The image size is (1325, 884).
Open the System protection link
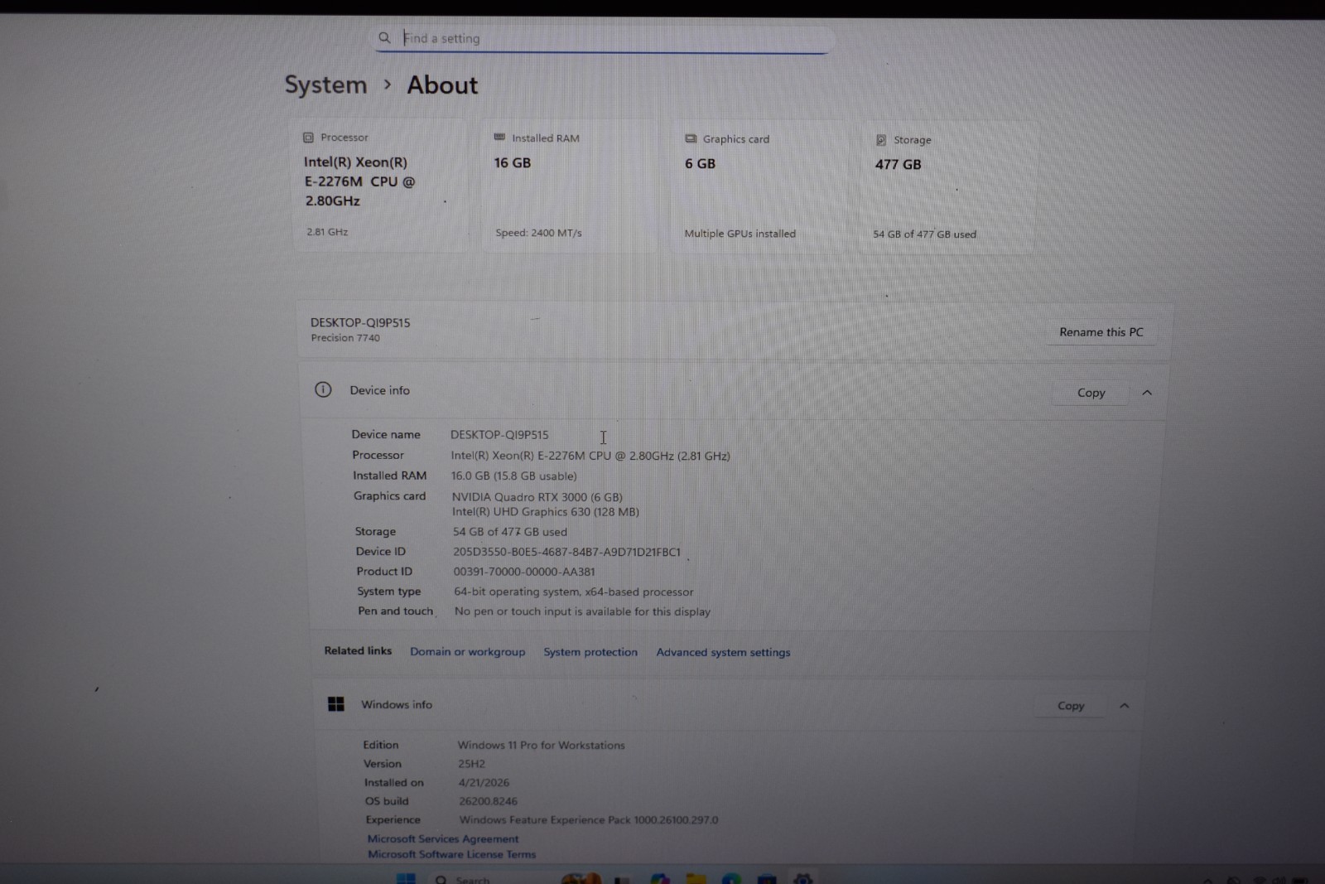click(590, 652)
